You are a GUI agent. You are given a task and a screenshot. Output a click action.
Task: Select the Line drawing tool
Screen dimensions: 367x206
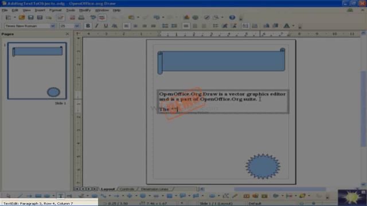(20, 196)
